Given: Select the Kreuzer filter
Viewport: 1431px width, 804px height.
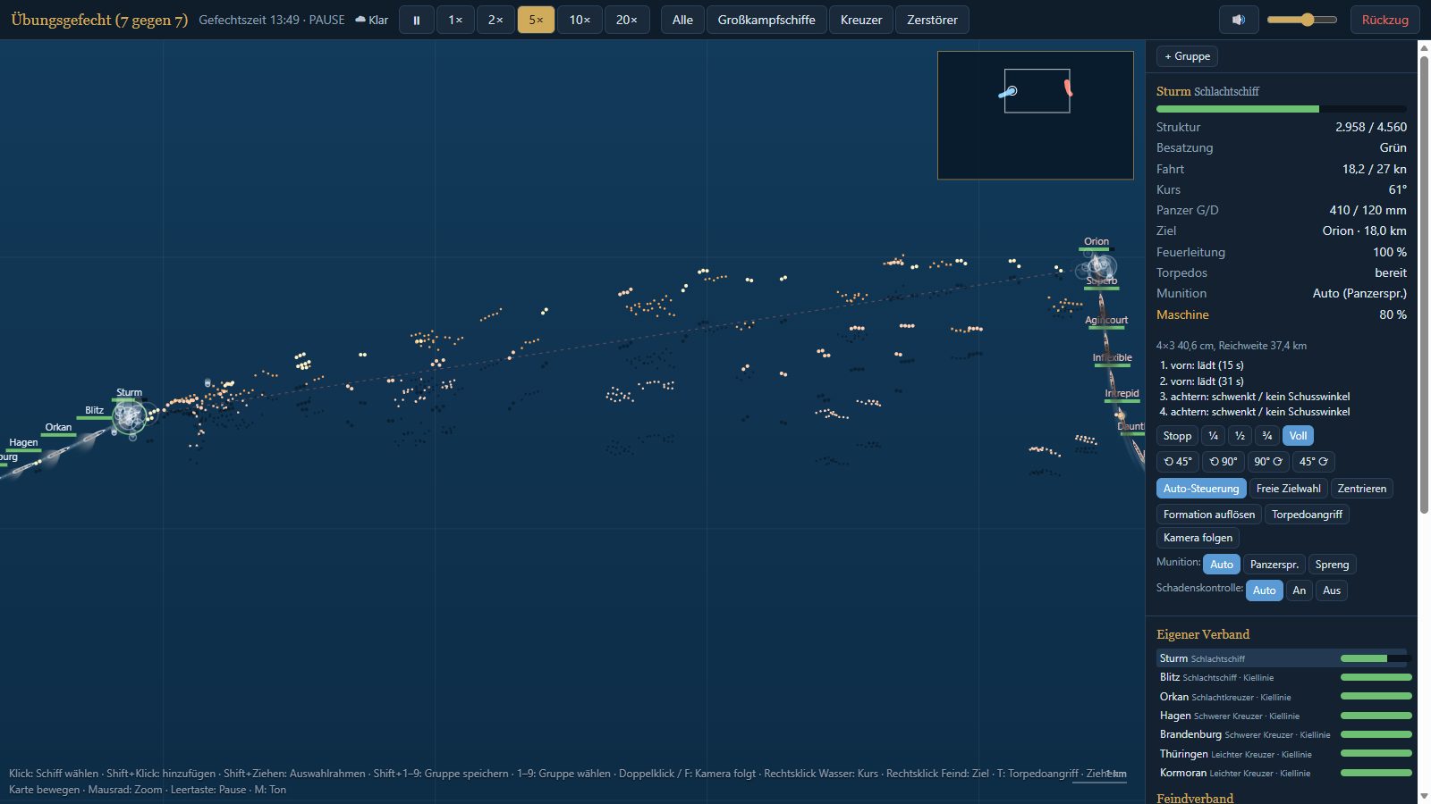Looking at the screenshot, I should [x=861, y=20].
